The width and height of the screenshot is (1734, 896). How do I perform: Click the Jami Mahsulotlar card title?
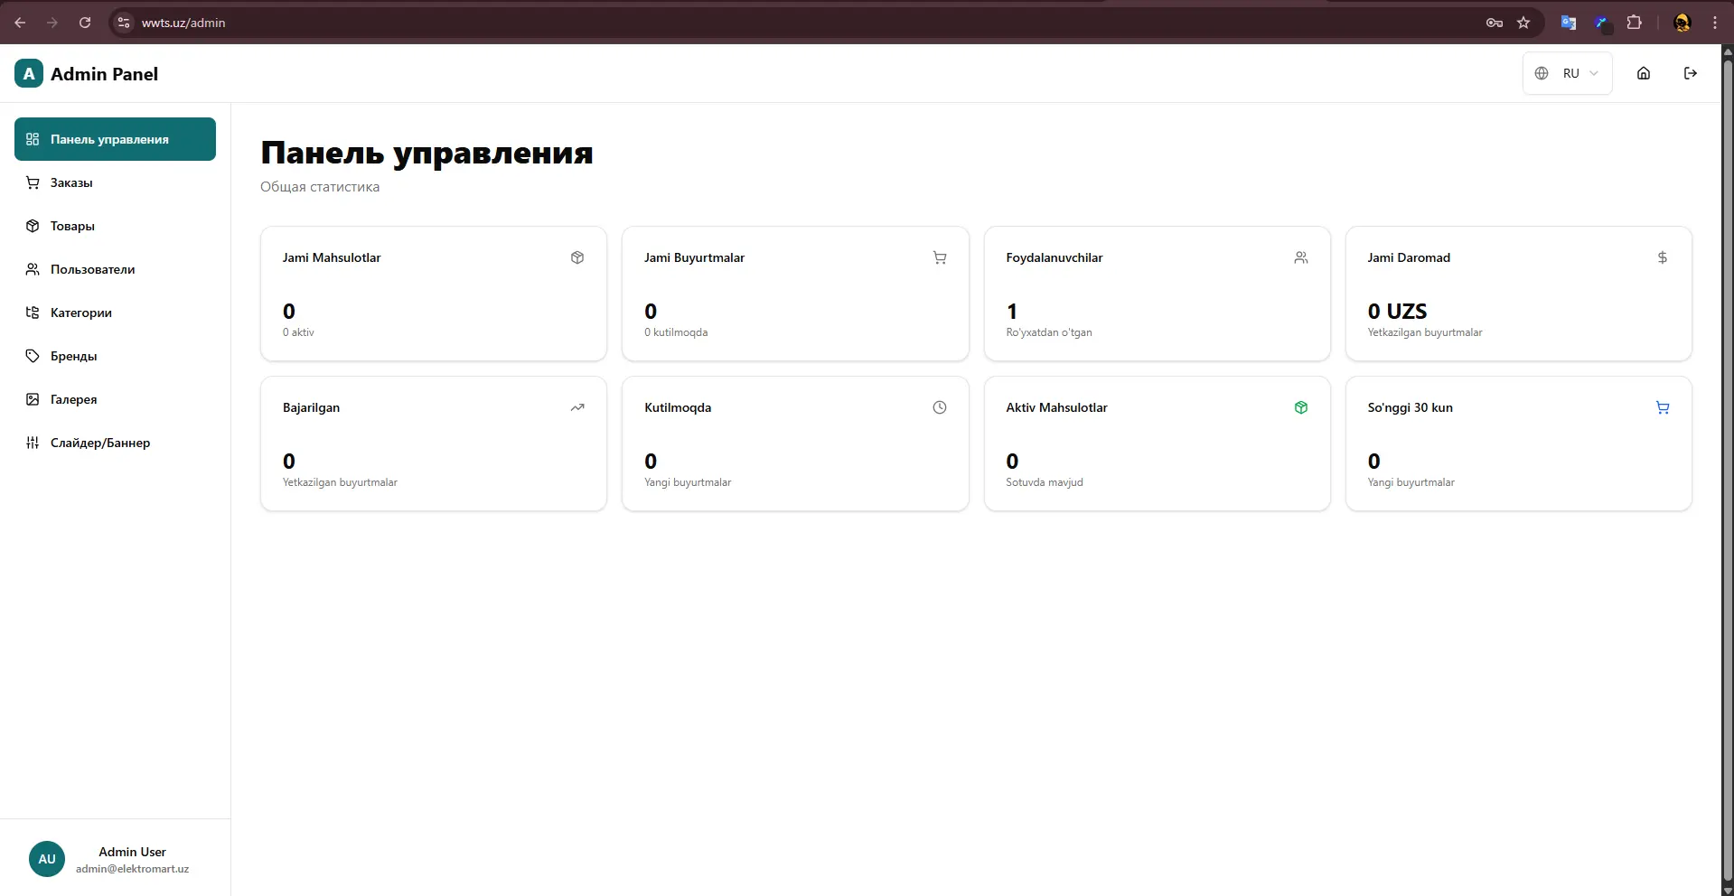(332, 257)
